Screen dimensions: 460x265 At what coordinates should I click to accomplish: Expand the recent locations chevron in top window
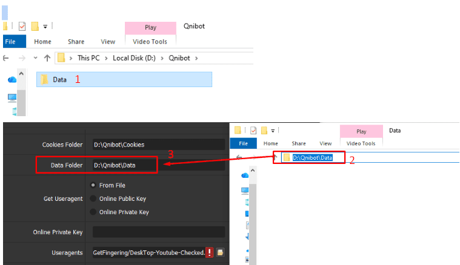coord(35,58)
